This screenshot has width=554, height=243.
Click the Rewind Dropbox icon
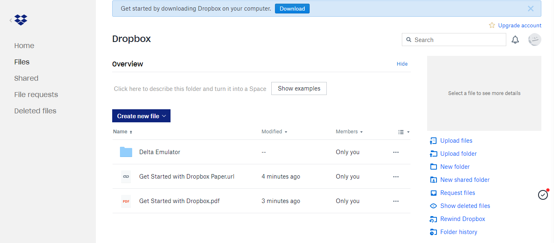433,219
